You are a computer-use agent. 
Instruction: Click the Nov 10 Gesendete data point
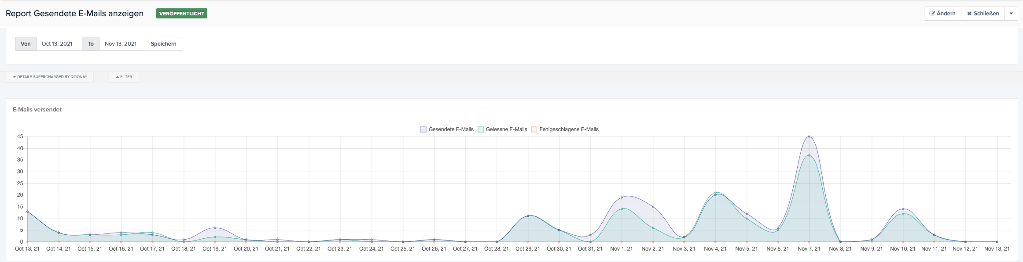pyautogui.click(x=903, y=209)
